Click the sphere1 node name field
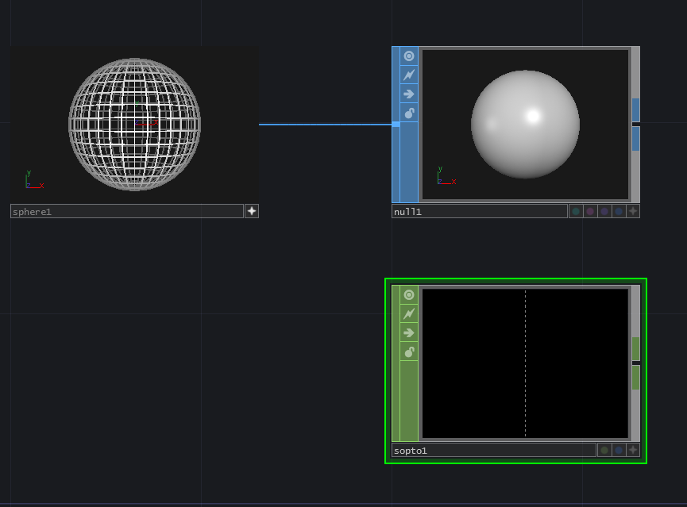The width and height of the screenshot is (687, 507). 127,212
